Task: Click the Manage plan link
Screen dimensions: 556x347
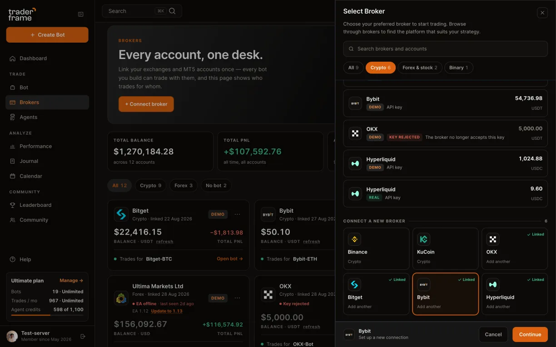Action: [x=71, y=281]
